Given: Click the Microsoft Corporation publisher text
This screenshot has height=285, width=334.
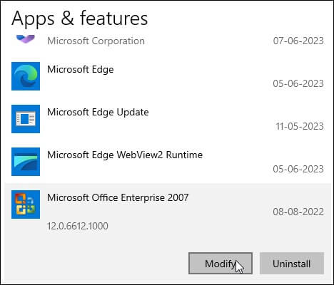Looking at the screenshot, I should (x=96, y=41).
